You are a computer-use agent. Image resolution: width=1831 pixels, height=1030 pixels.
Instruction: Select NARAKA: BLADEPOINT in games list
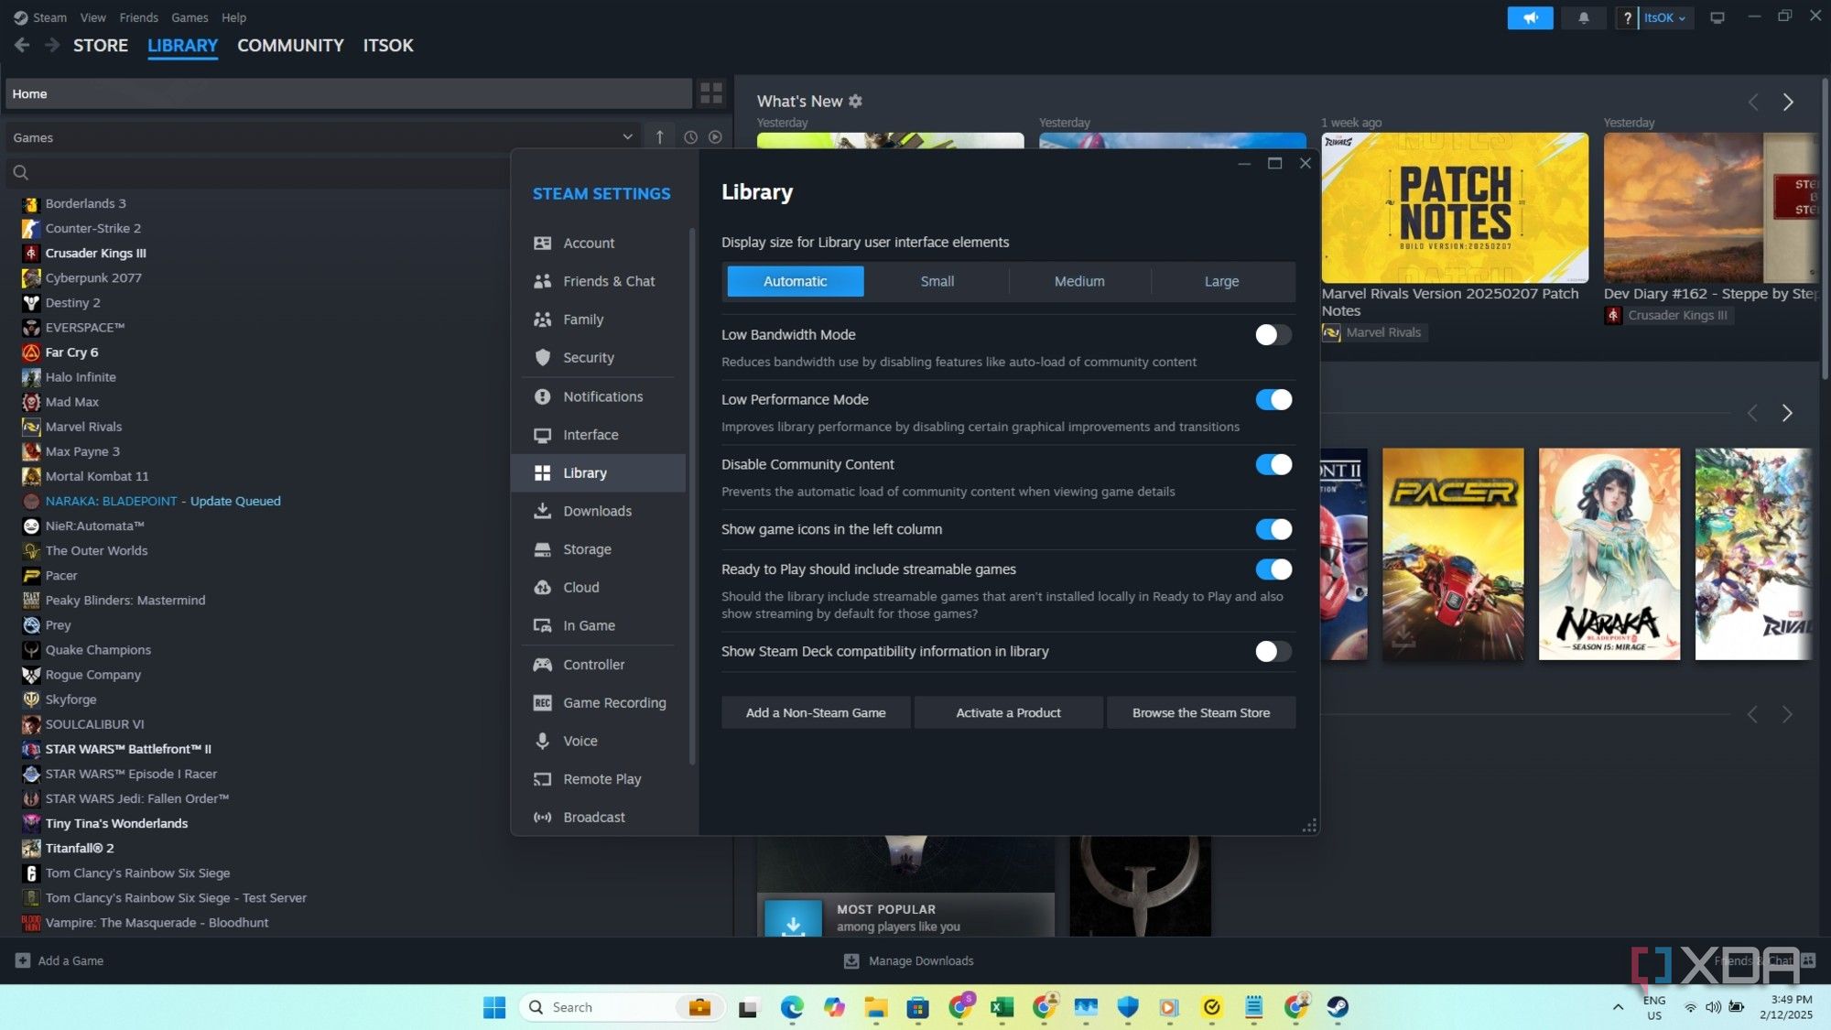(x=112, y=501)
